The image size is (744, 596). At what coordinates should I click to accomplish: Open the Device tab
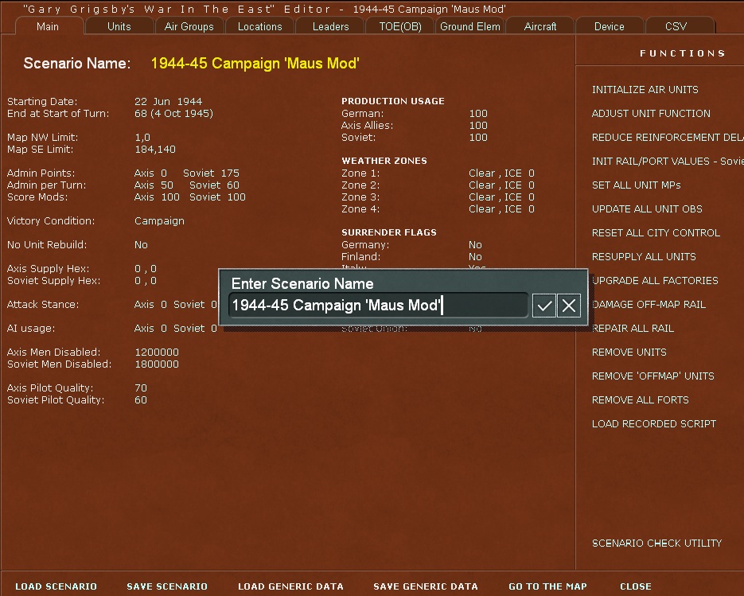610,26
